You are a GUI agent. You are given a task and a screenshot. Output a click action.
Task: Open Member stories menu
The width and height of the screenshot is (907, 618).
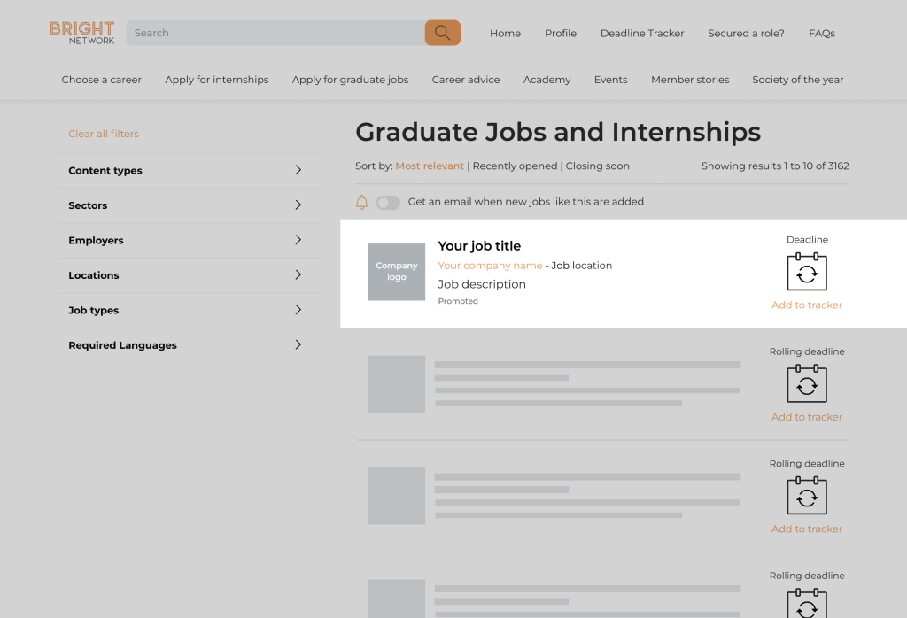point(690,80)
